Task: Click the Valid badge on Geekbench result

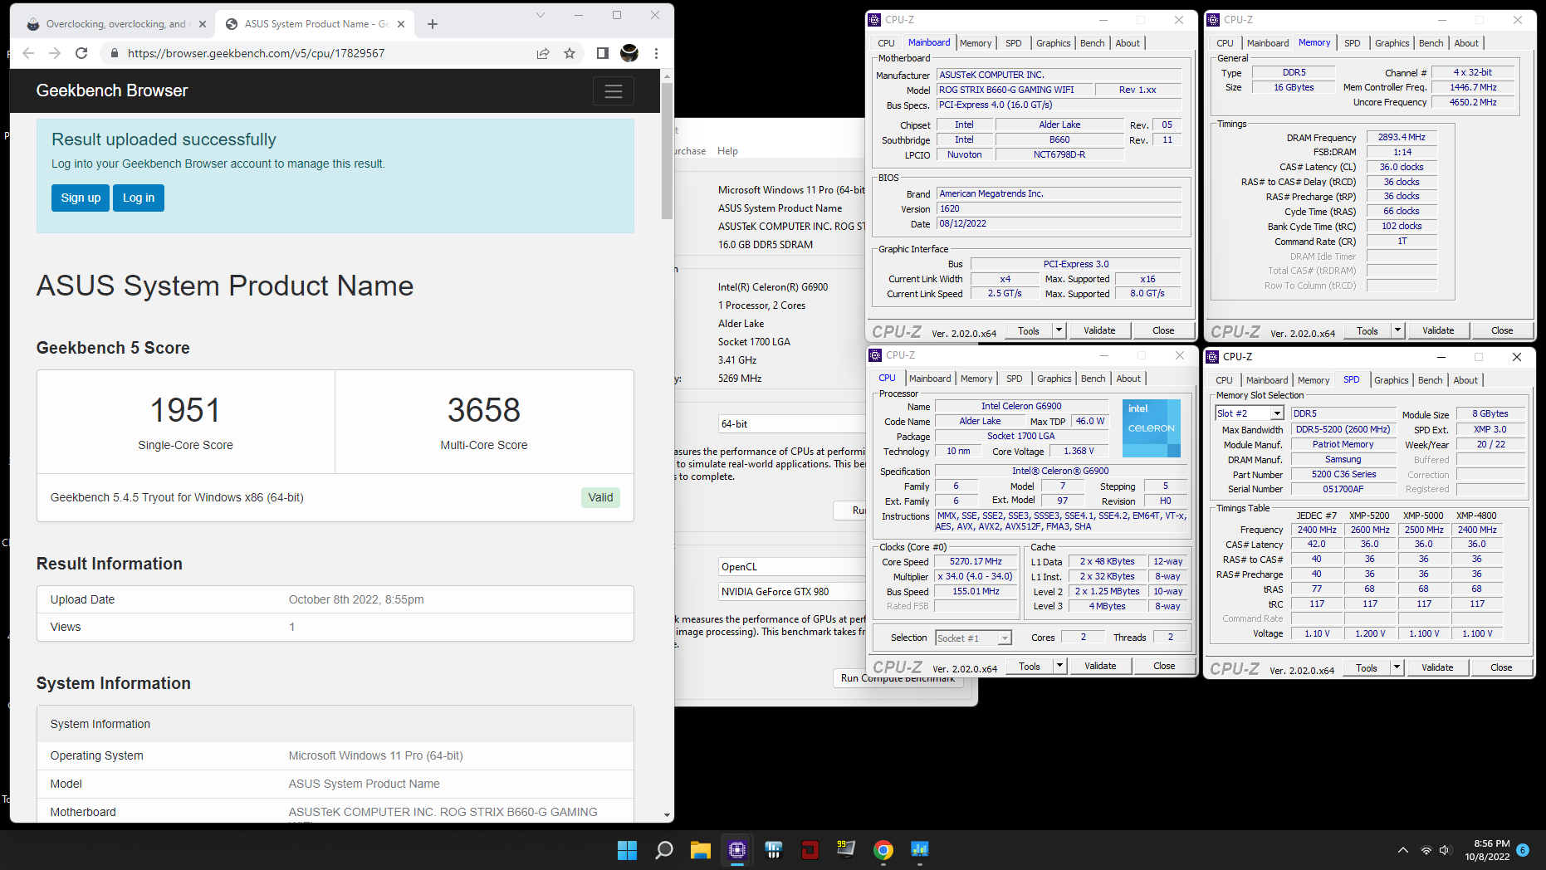Action: point(600,497)
